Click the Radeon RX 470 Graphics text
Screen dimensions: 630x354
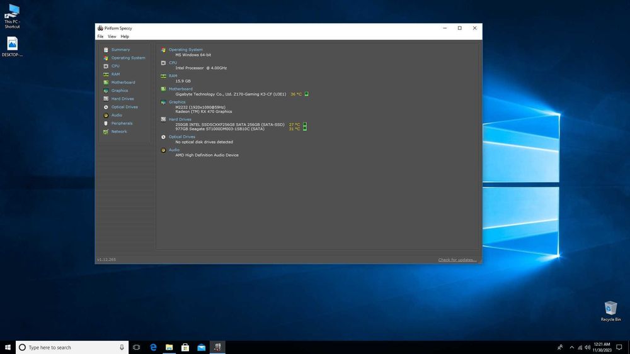tap(203, 111)
